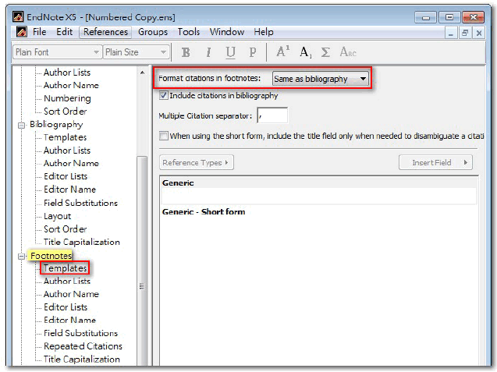Select Sort Order under Bibliography
The image size is (497, 372).
point(66,229)
